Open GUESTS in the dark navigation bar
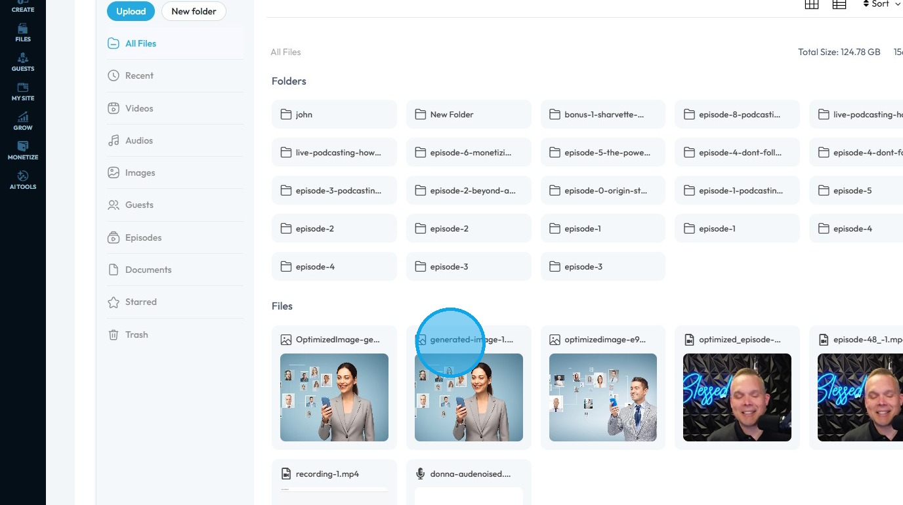903x505 pixels. tap(23, 62)
